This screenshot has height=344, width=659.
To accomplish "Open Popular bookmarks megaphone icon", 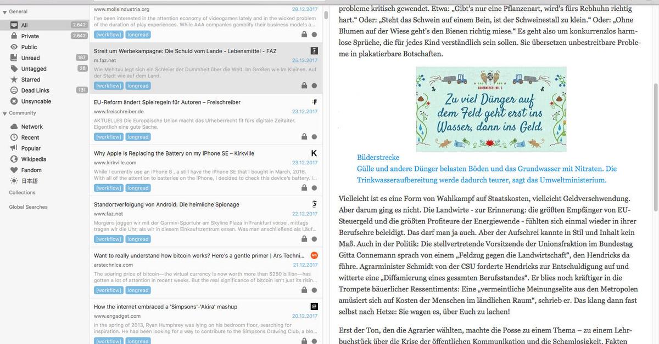I will coord(14,148).
